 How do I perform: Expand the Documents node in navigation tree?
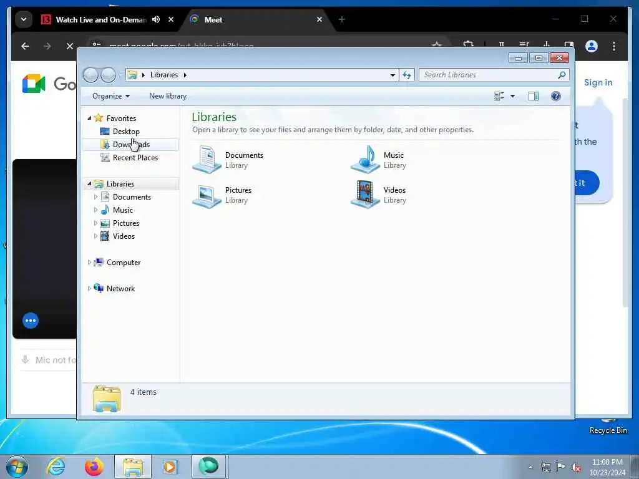pos(95,197)
